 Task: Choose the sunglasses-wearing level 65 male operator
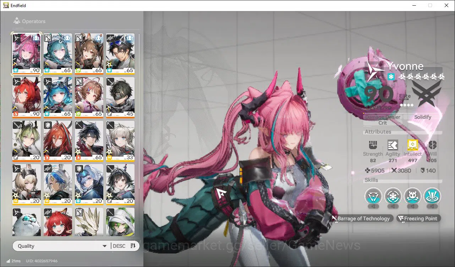(120, 54)
